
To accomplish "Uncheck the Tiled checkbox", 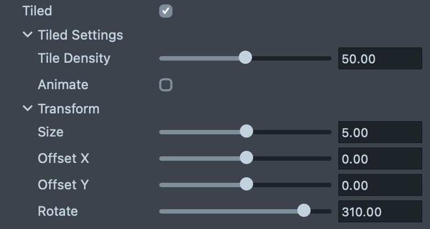I will click(x=166, y=11).
